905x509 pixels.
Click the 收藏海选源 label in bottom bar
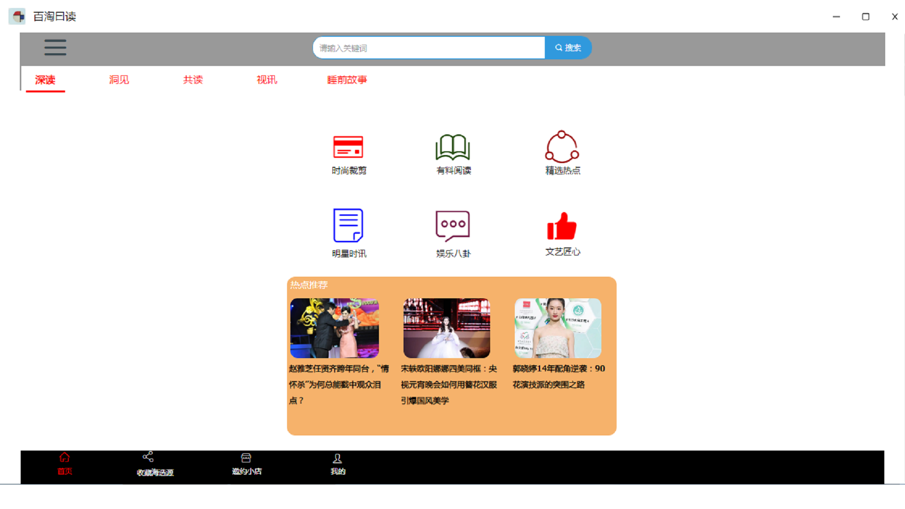[x=155, y=472]
